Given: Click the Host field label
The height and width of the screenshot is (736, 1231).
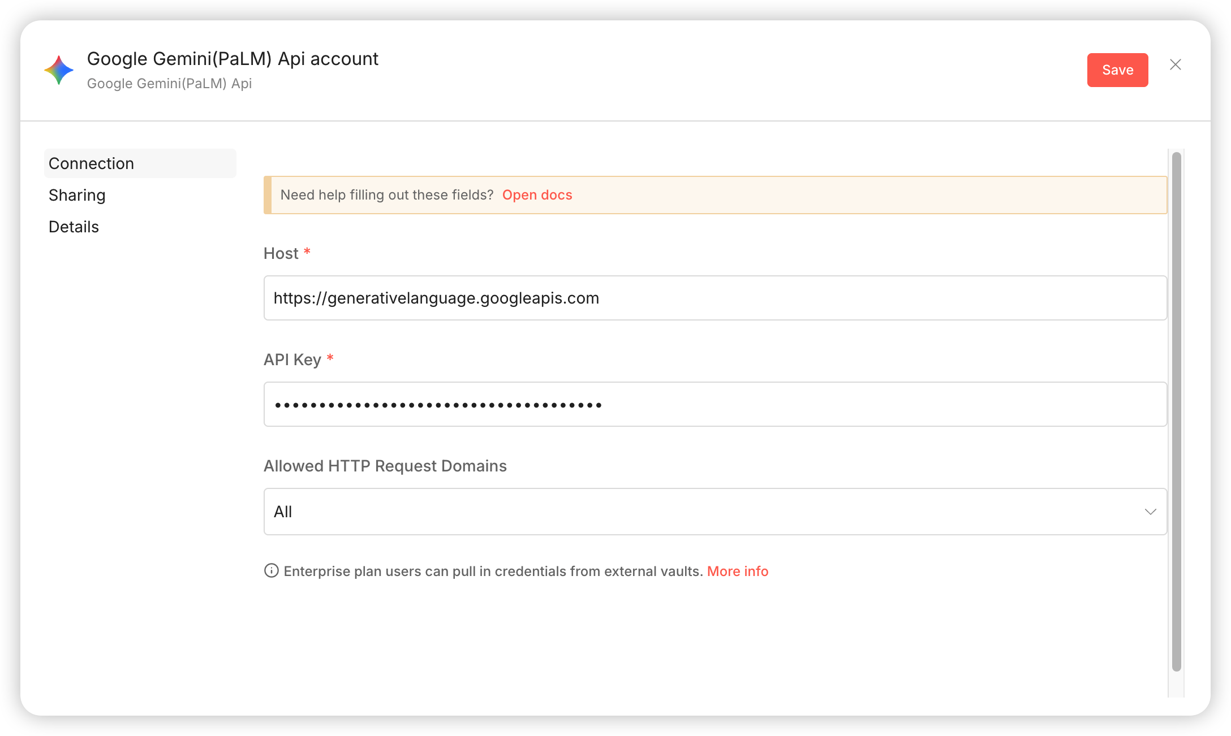Looking at the screenshot, I should tap(281, 253).
